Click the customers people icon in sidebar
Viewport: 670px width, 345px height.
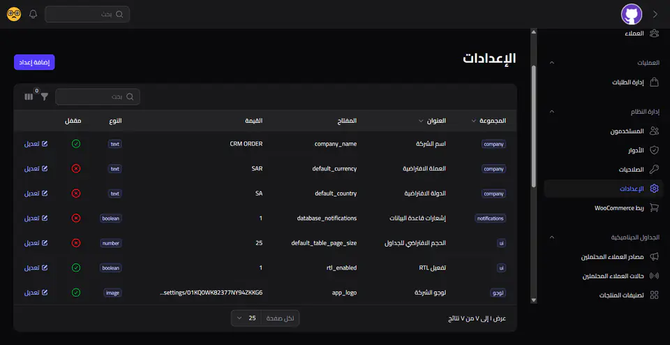654,33
